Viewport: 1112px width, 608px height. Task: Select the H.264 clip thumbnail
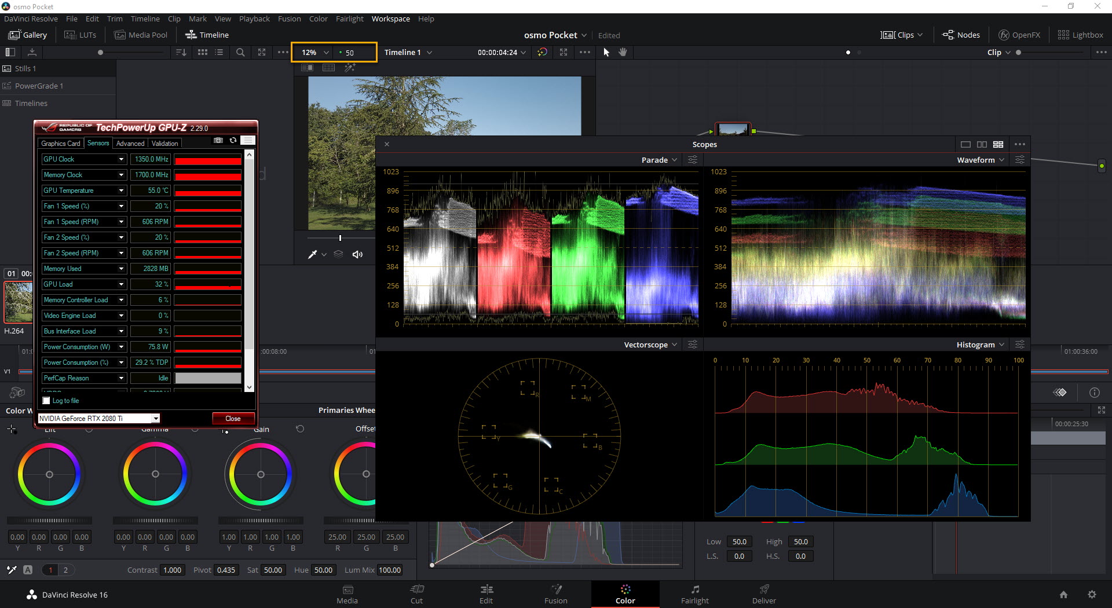point(19,302)
